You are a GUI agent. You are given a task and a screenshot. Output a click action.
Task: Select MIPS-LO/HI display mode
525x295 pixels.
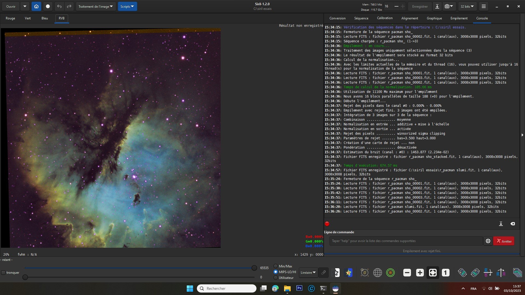point(276,272)
